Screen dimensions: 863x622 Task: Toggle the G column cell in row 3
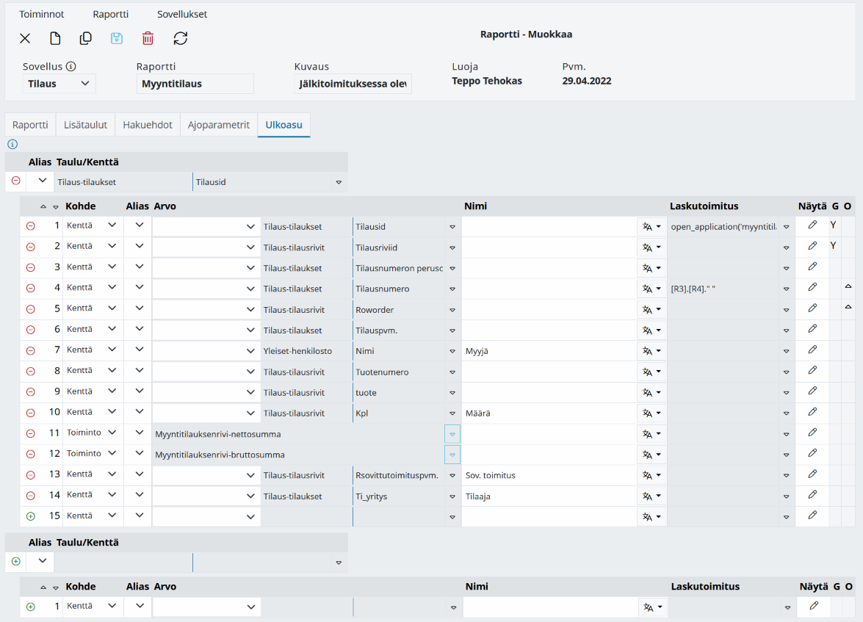coord(834,267)
